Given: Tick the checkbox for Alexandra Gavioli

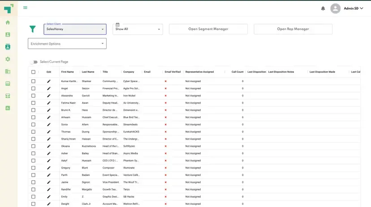Looking at the screenshot, I should pos(33,95).
